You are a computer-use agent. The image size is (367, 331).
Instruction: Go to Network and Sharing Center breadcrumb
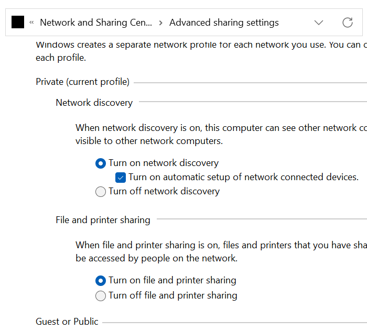(x=96, y=23)
